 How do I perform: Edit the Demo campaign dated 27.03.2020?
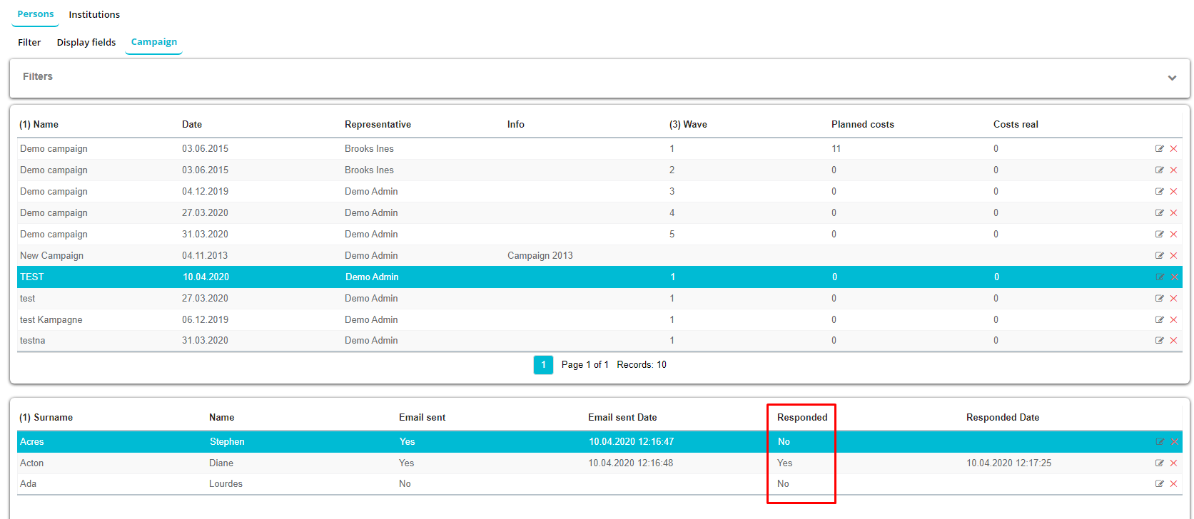(x=1159, y=213)
